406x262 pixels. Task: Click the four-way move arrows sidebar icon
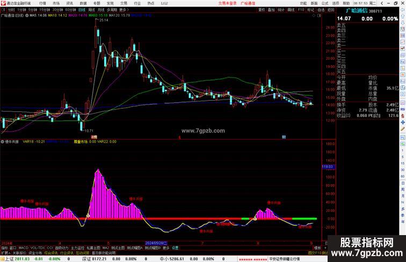[x=403, y=122]
